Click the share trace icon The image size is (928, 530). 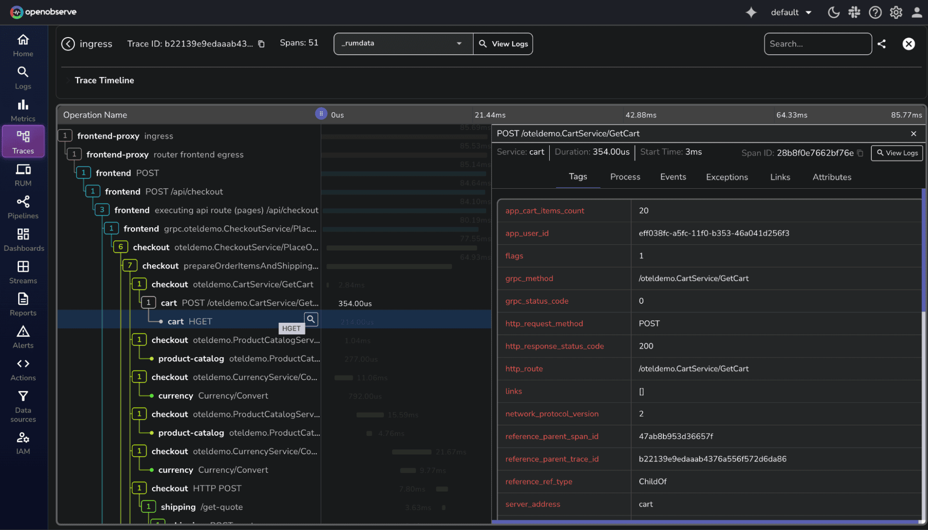[x=882, y=44]
